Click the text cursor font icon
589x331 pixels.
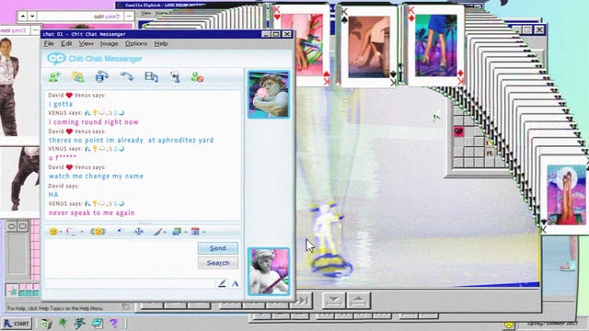point(139,232)
